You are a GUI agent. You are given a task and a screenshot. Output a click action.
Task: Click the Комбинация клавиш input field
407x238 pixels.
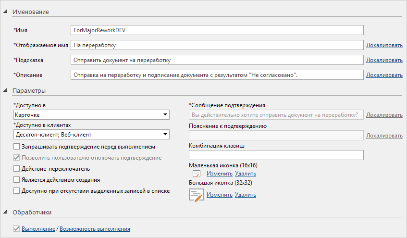pyautogui.click(x=276, y=155)
